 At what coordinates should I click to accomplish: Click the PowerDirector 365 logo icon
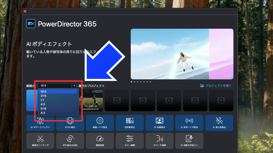(31, 23)
